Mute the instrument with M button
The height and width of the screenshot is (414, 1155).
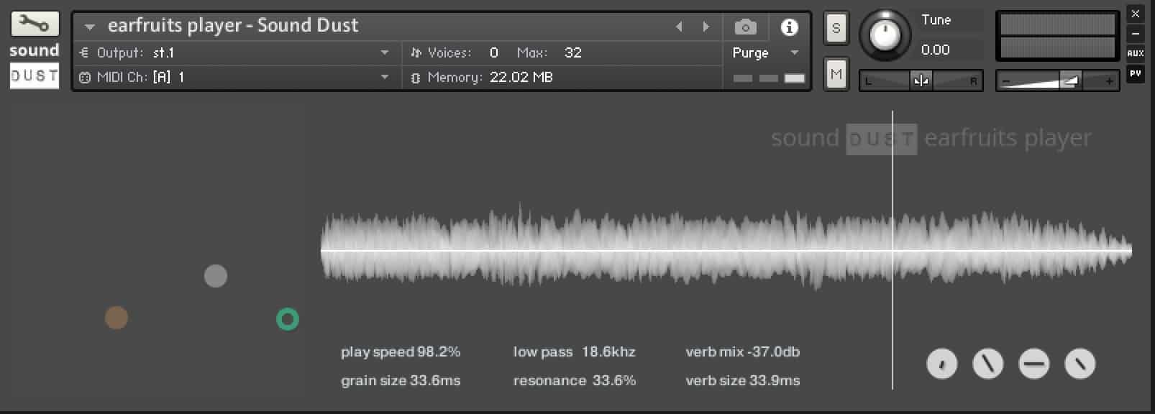pos(836,73)
